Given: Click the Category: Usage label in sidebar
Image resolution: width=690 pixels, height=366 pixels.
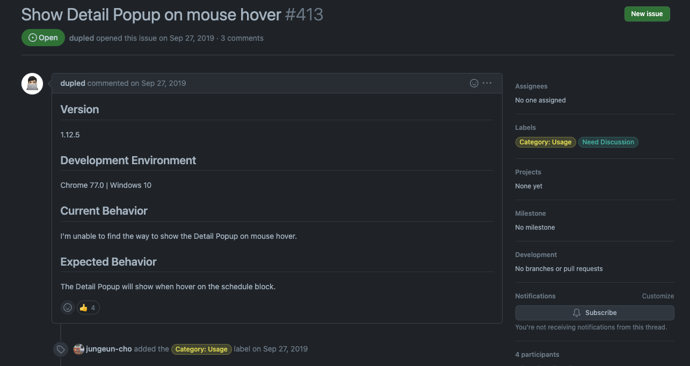Looking at the screenshot, I should 545,142.
